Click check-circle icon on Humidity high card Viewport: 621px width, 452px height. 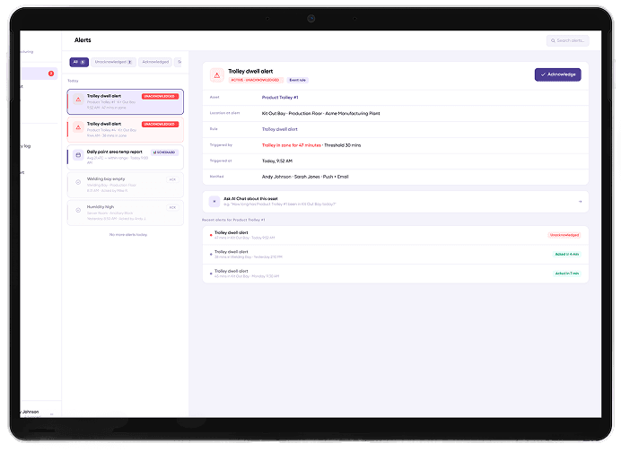[x=78, y=210]
